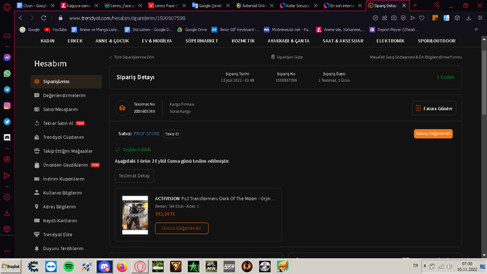The image size is (487, 274).
Task: Open Mesafeli Satış Sözleşmesi form link
Action: tap(416, 57)
